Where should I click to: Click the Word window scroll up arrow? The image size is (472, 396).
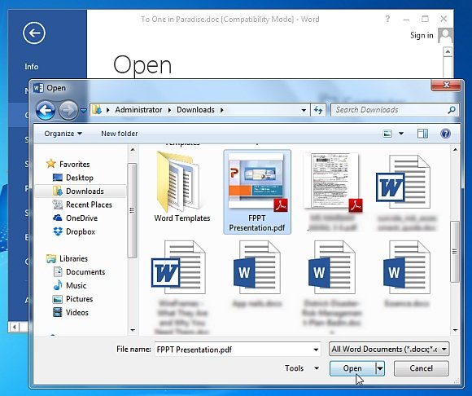(x=448, y=52)
